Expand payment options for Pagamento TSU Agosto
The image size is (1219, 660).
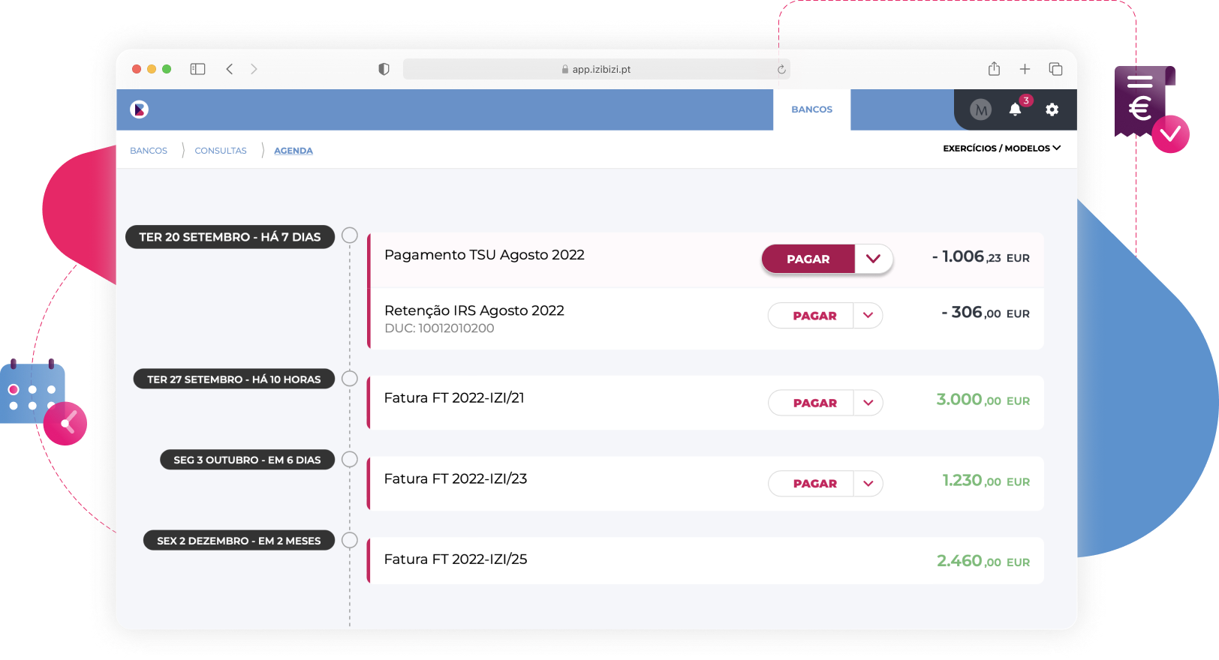(x=873, y=259)
